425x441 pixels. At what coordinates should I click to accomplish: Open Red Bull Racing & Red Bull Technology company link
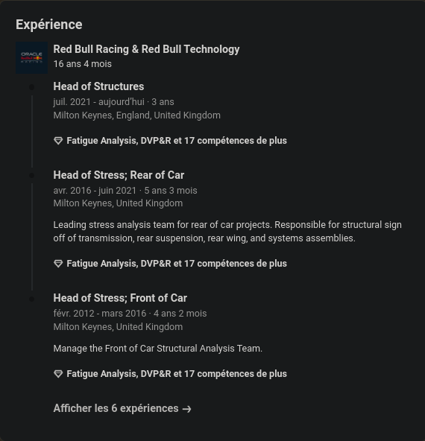(x=146, y=49)
